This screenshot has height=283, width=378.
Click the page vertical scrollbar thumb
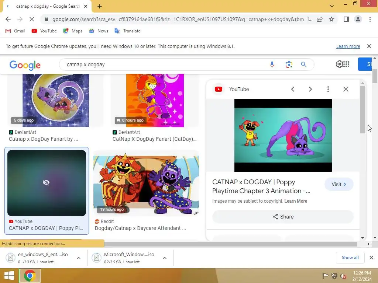pyautogui.click(x=375, y=76)
